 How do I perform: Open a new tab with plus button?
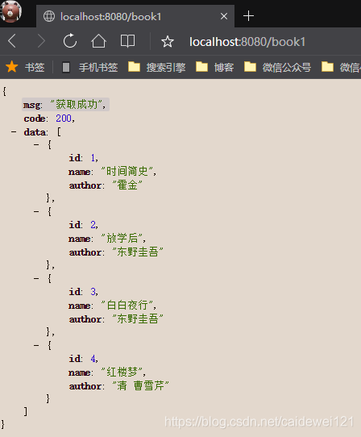[248, 16]
